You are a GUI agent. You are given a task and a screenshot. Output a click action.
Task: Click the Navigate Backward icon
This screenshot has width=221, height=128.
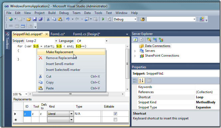click(87, 19)
